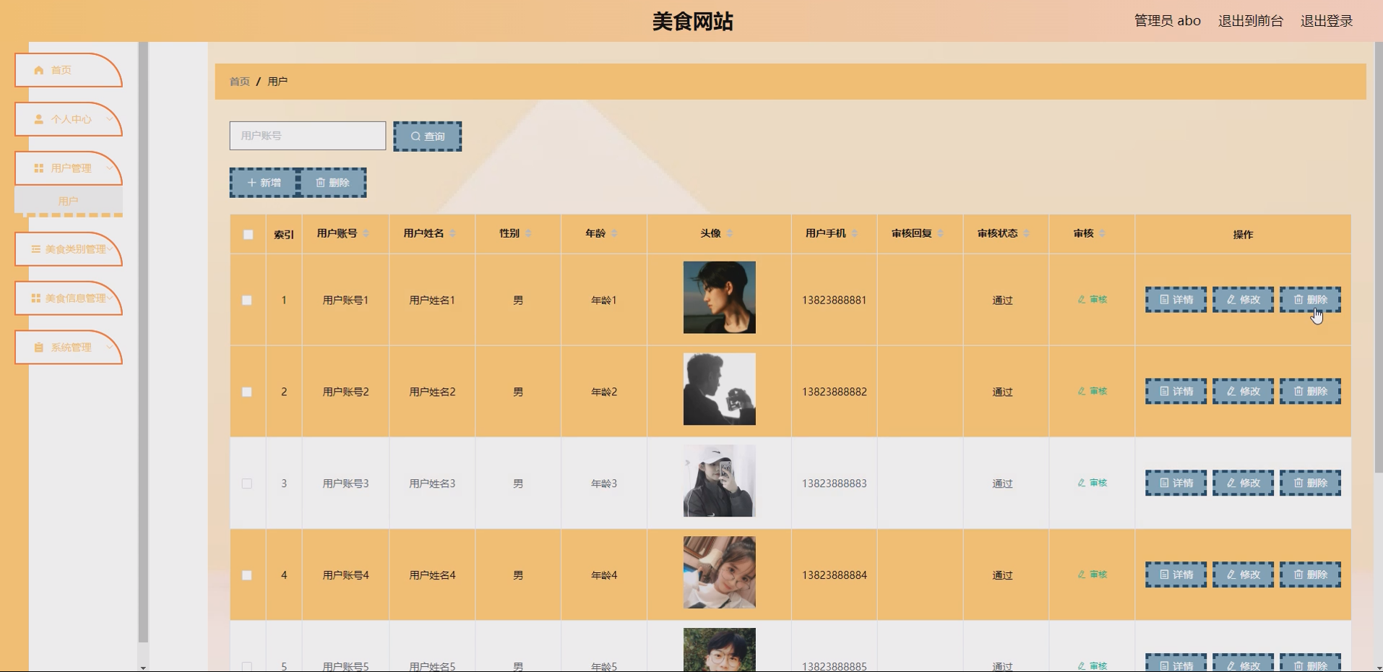Image resolution: width=1383 pixels, height=672 pixels.
Task: Sort by 年龄 column arrows
Action: (614, 233)
